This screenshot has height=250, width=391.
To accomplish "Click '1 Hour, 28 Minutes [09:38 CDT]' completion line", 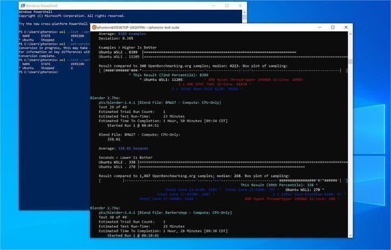I will click(x=163, y=231).
